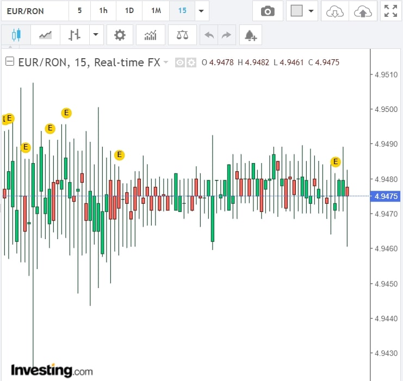Open the layout color square dropdown arrow
Viewport: 403px width, 381px height.
pos(312,11)
